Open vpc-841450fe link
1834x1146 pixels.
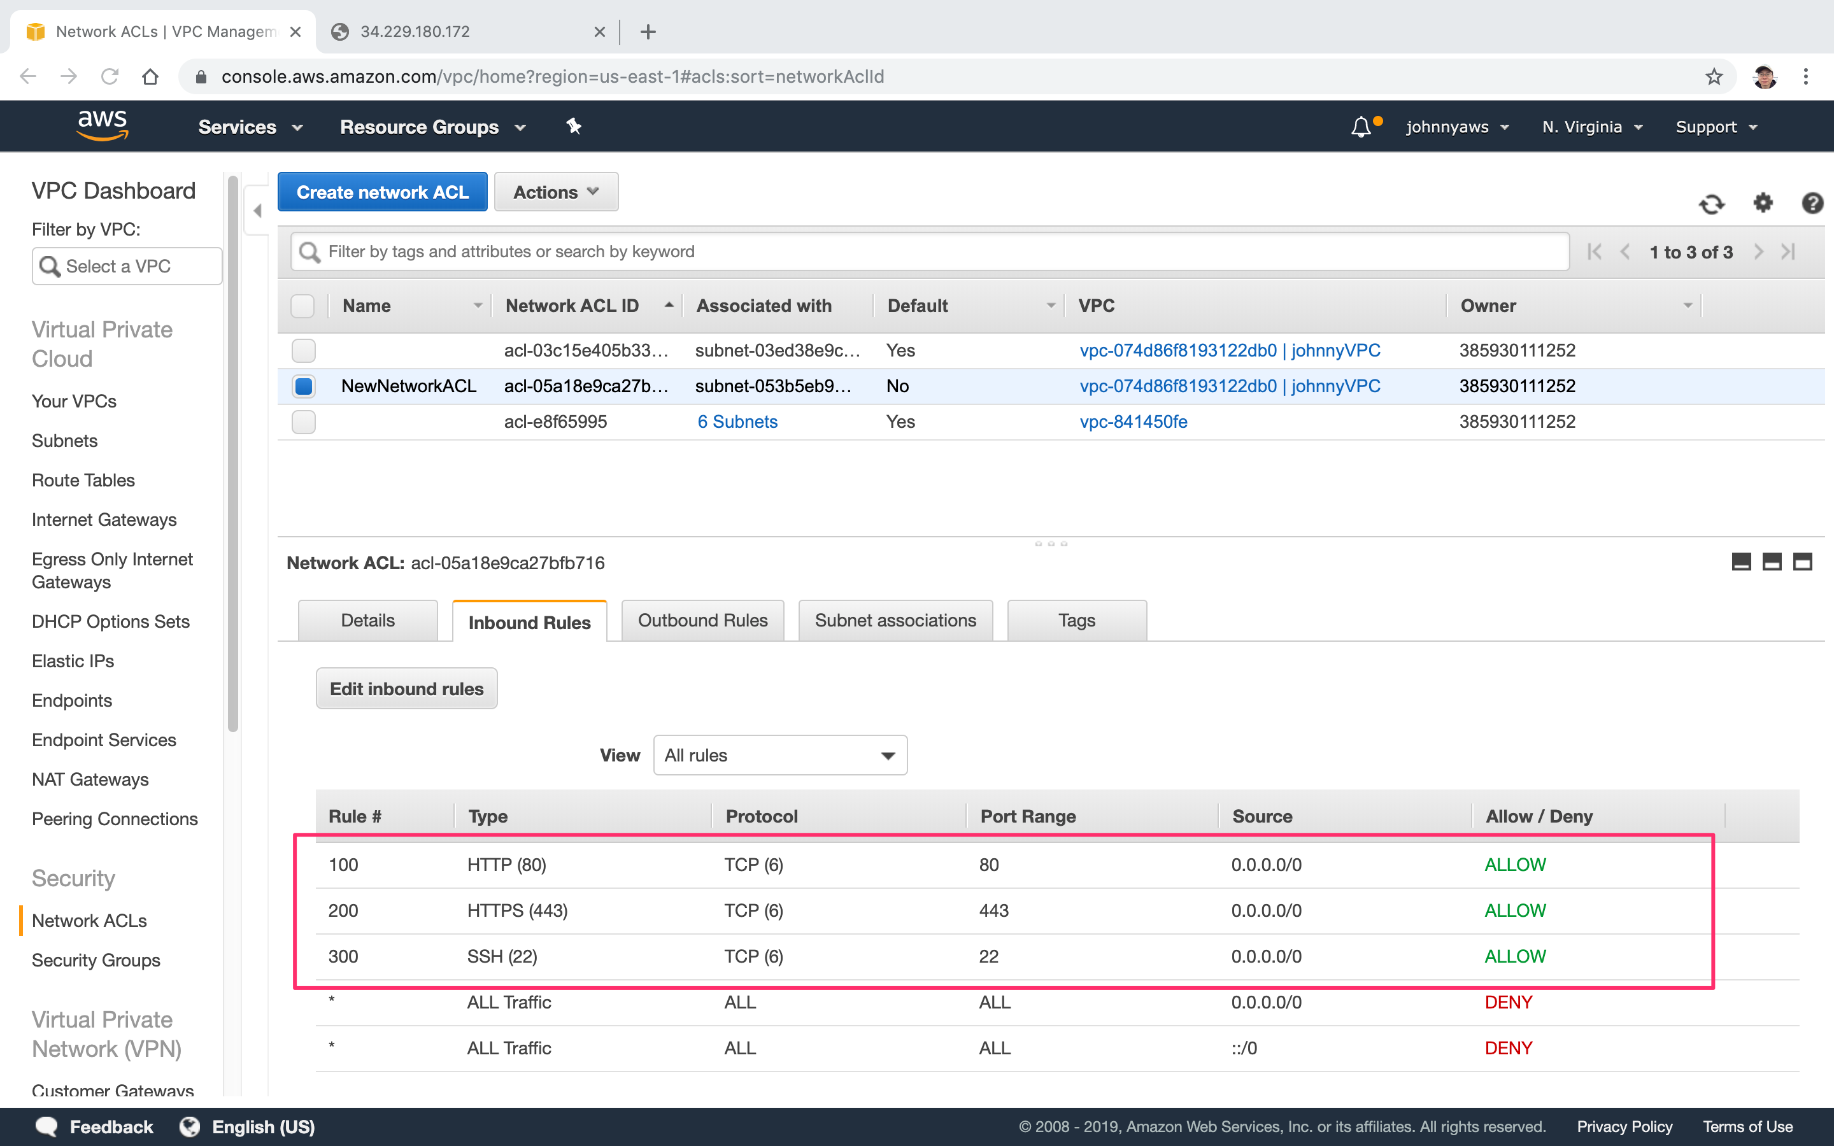(1133, 421)
